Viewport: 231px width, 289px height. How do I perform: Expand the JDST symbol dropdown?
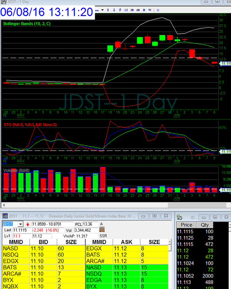tap(20, 224)
